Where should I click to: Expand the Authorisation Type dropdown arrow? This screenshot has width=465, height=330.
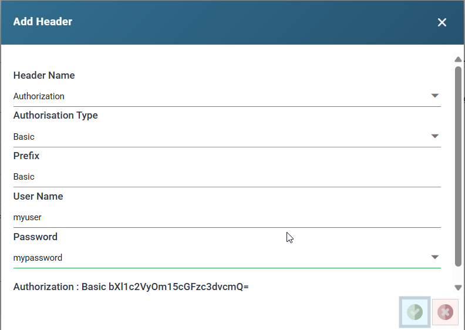tap(434, 136)
